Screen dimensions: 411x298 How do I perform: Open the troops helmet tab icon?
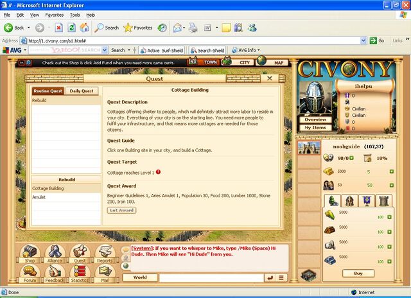click(349, 201)
